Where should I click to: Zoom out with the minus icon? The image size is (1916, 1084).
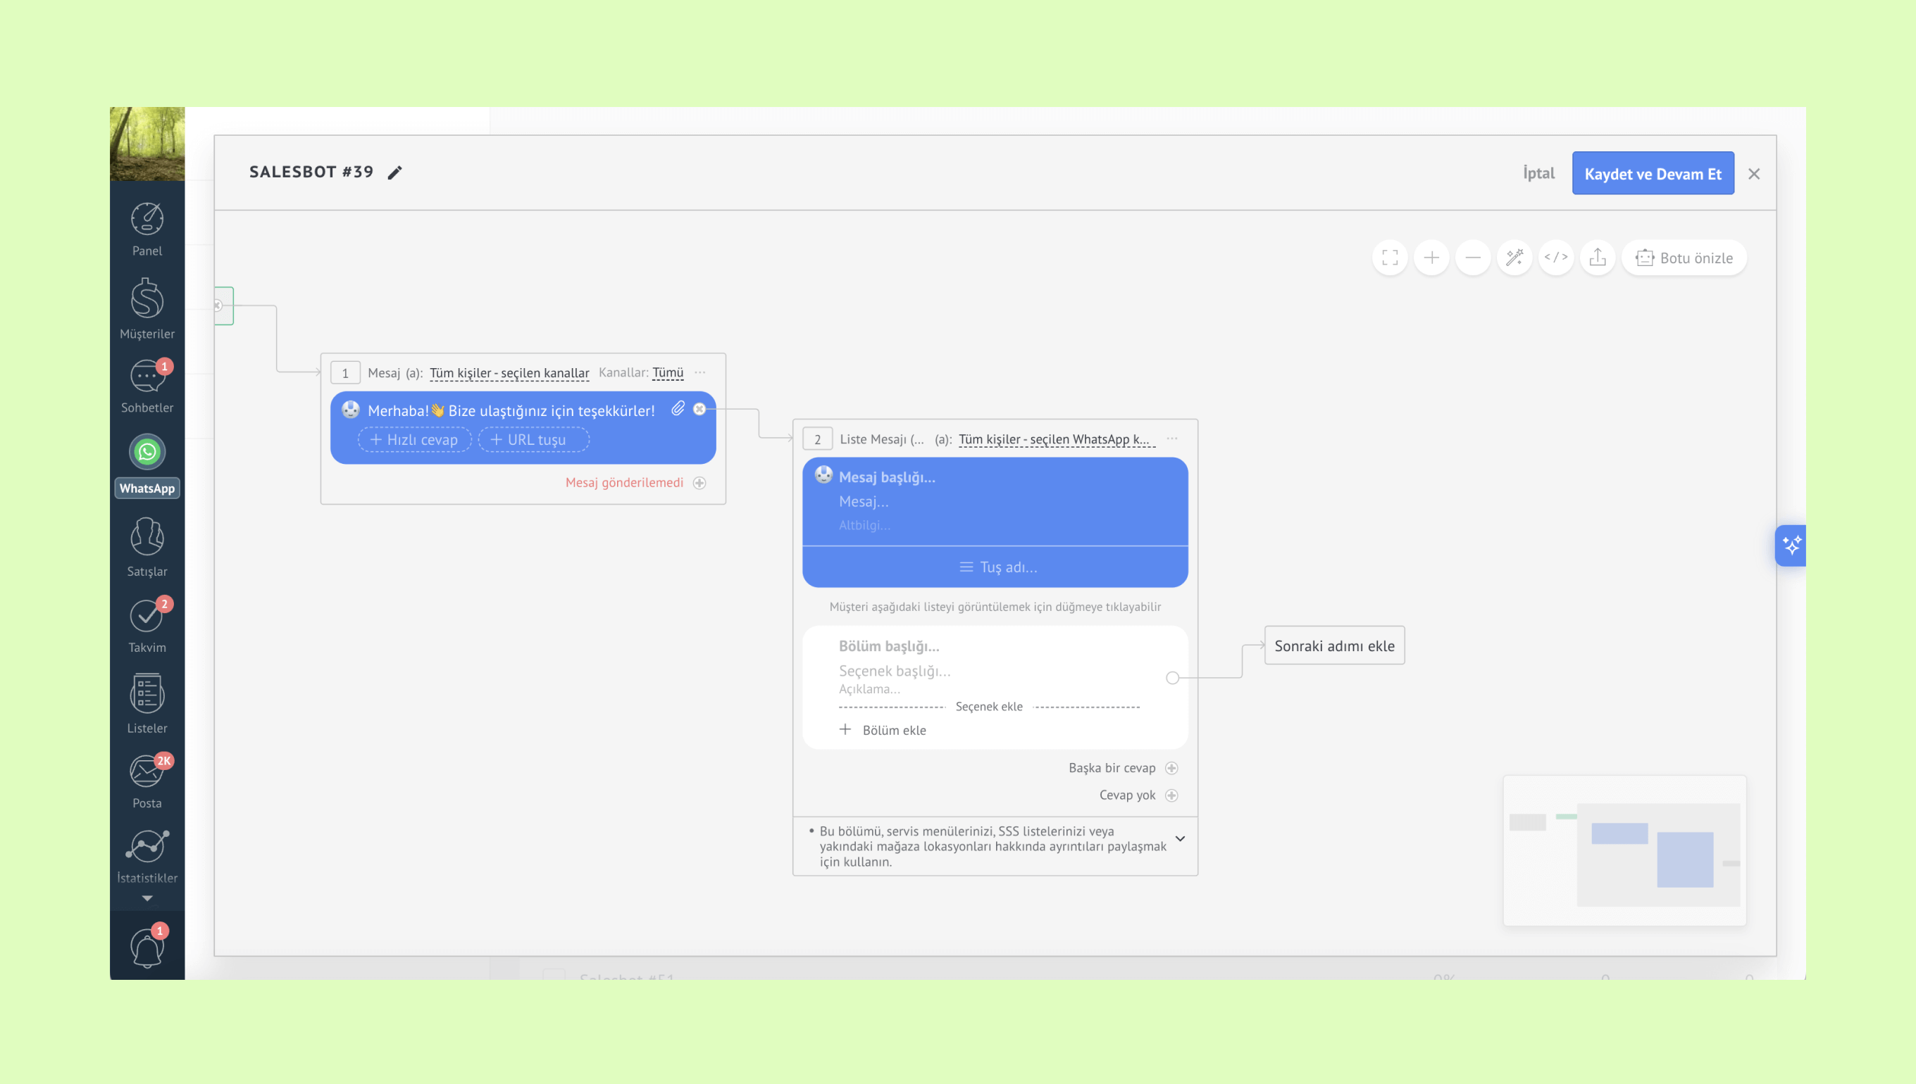[x=1473, y=258]
